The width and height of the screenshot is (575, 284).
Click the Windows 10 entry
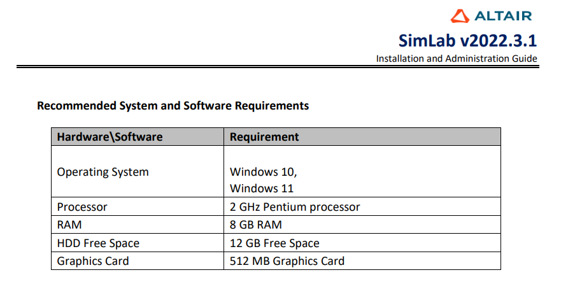click(263, 172)
